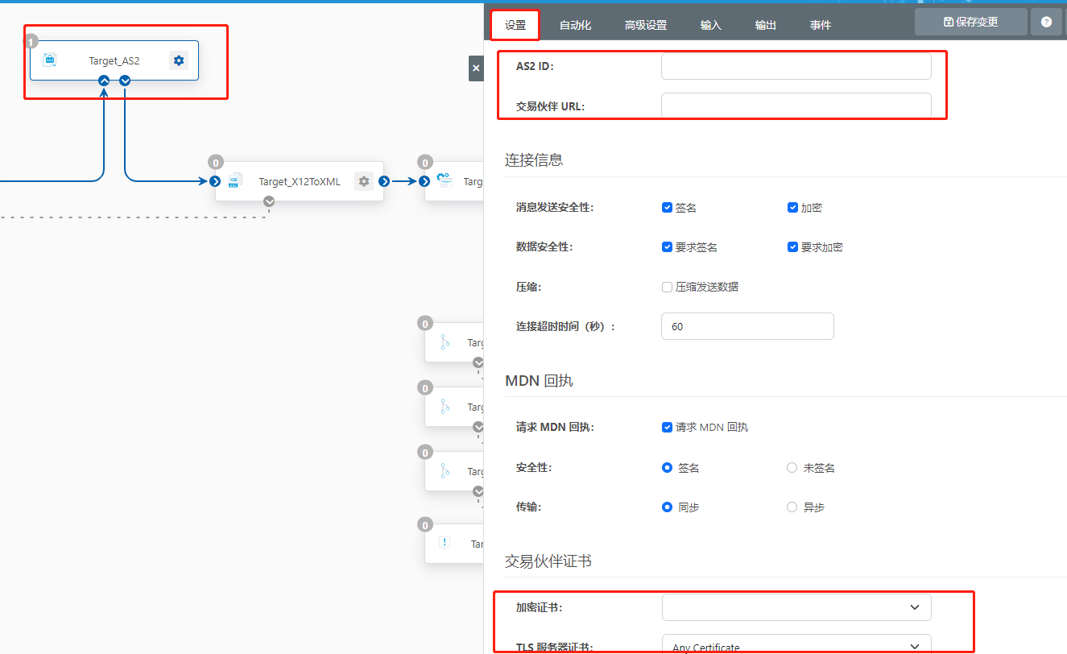Expand the arrow below Target_X12ToXML
Image resolution: width=1067 pixels, height=654 pixels.
tap(269, 201)
